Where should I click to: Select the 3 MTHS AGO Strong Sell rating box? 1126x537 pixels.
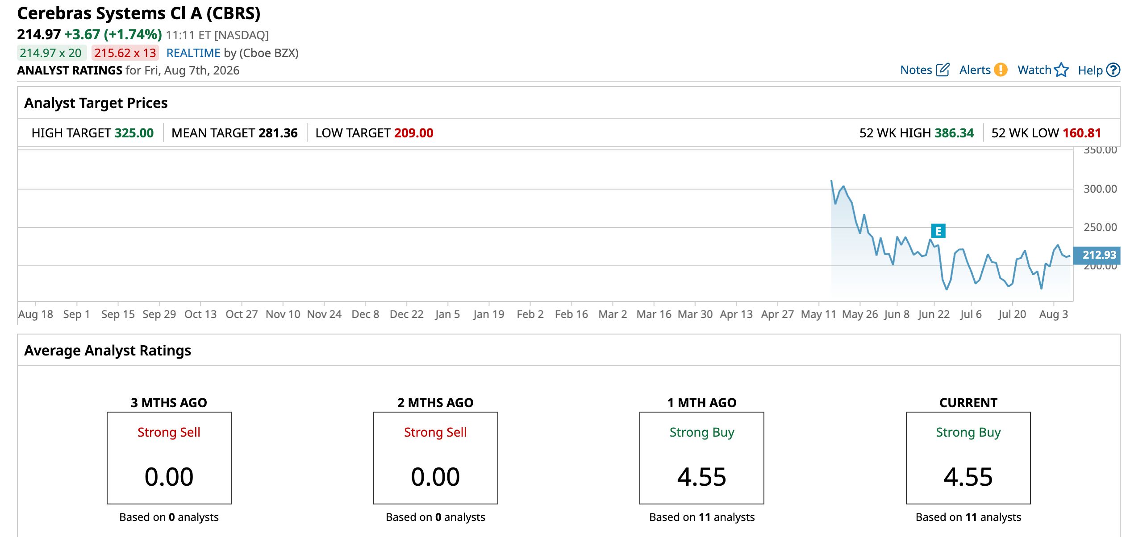click(x=169, y=458)
